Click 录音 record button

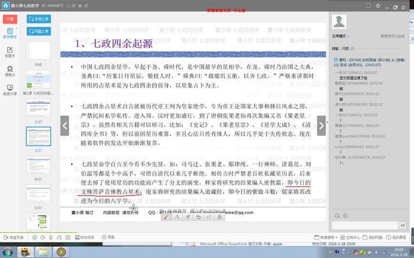pyautogui.click(x=108, y=237)
